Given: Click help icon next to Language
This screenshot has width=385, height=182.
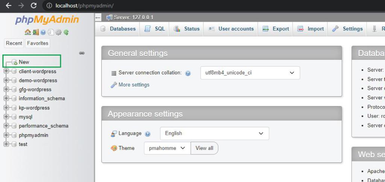Looking at the screenshot, I should 148,134.
